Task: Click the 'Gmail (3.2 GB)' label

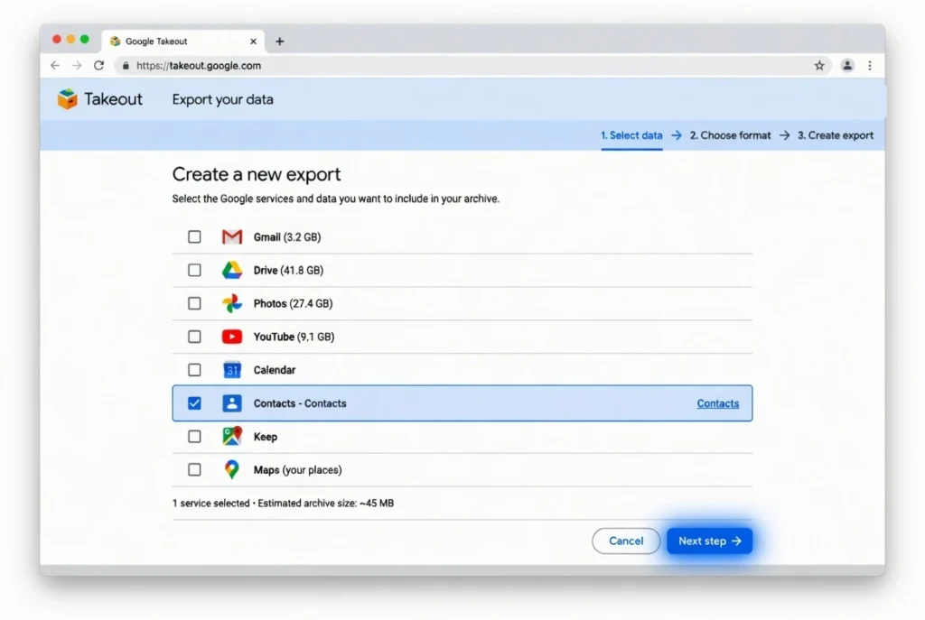Action: click(x=287, y=237)
